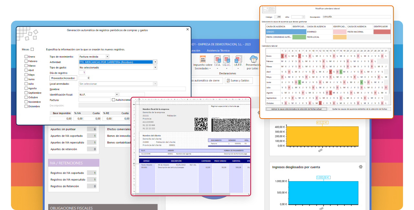Click the Sumas y Saldos button

click(239, 80)
